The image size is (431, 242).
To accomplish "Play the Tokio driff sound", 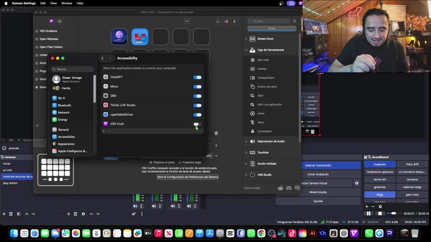I will (412, 164).
